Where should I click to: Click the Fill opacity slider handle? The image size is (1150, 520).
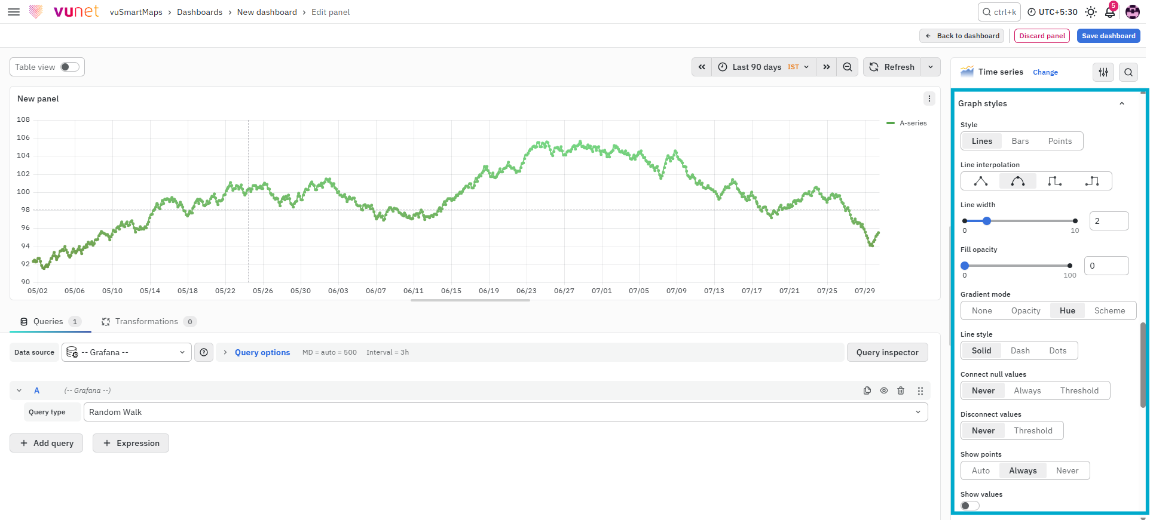(x=965, y=266)
